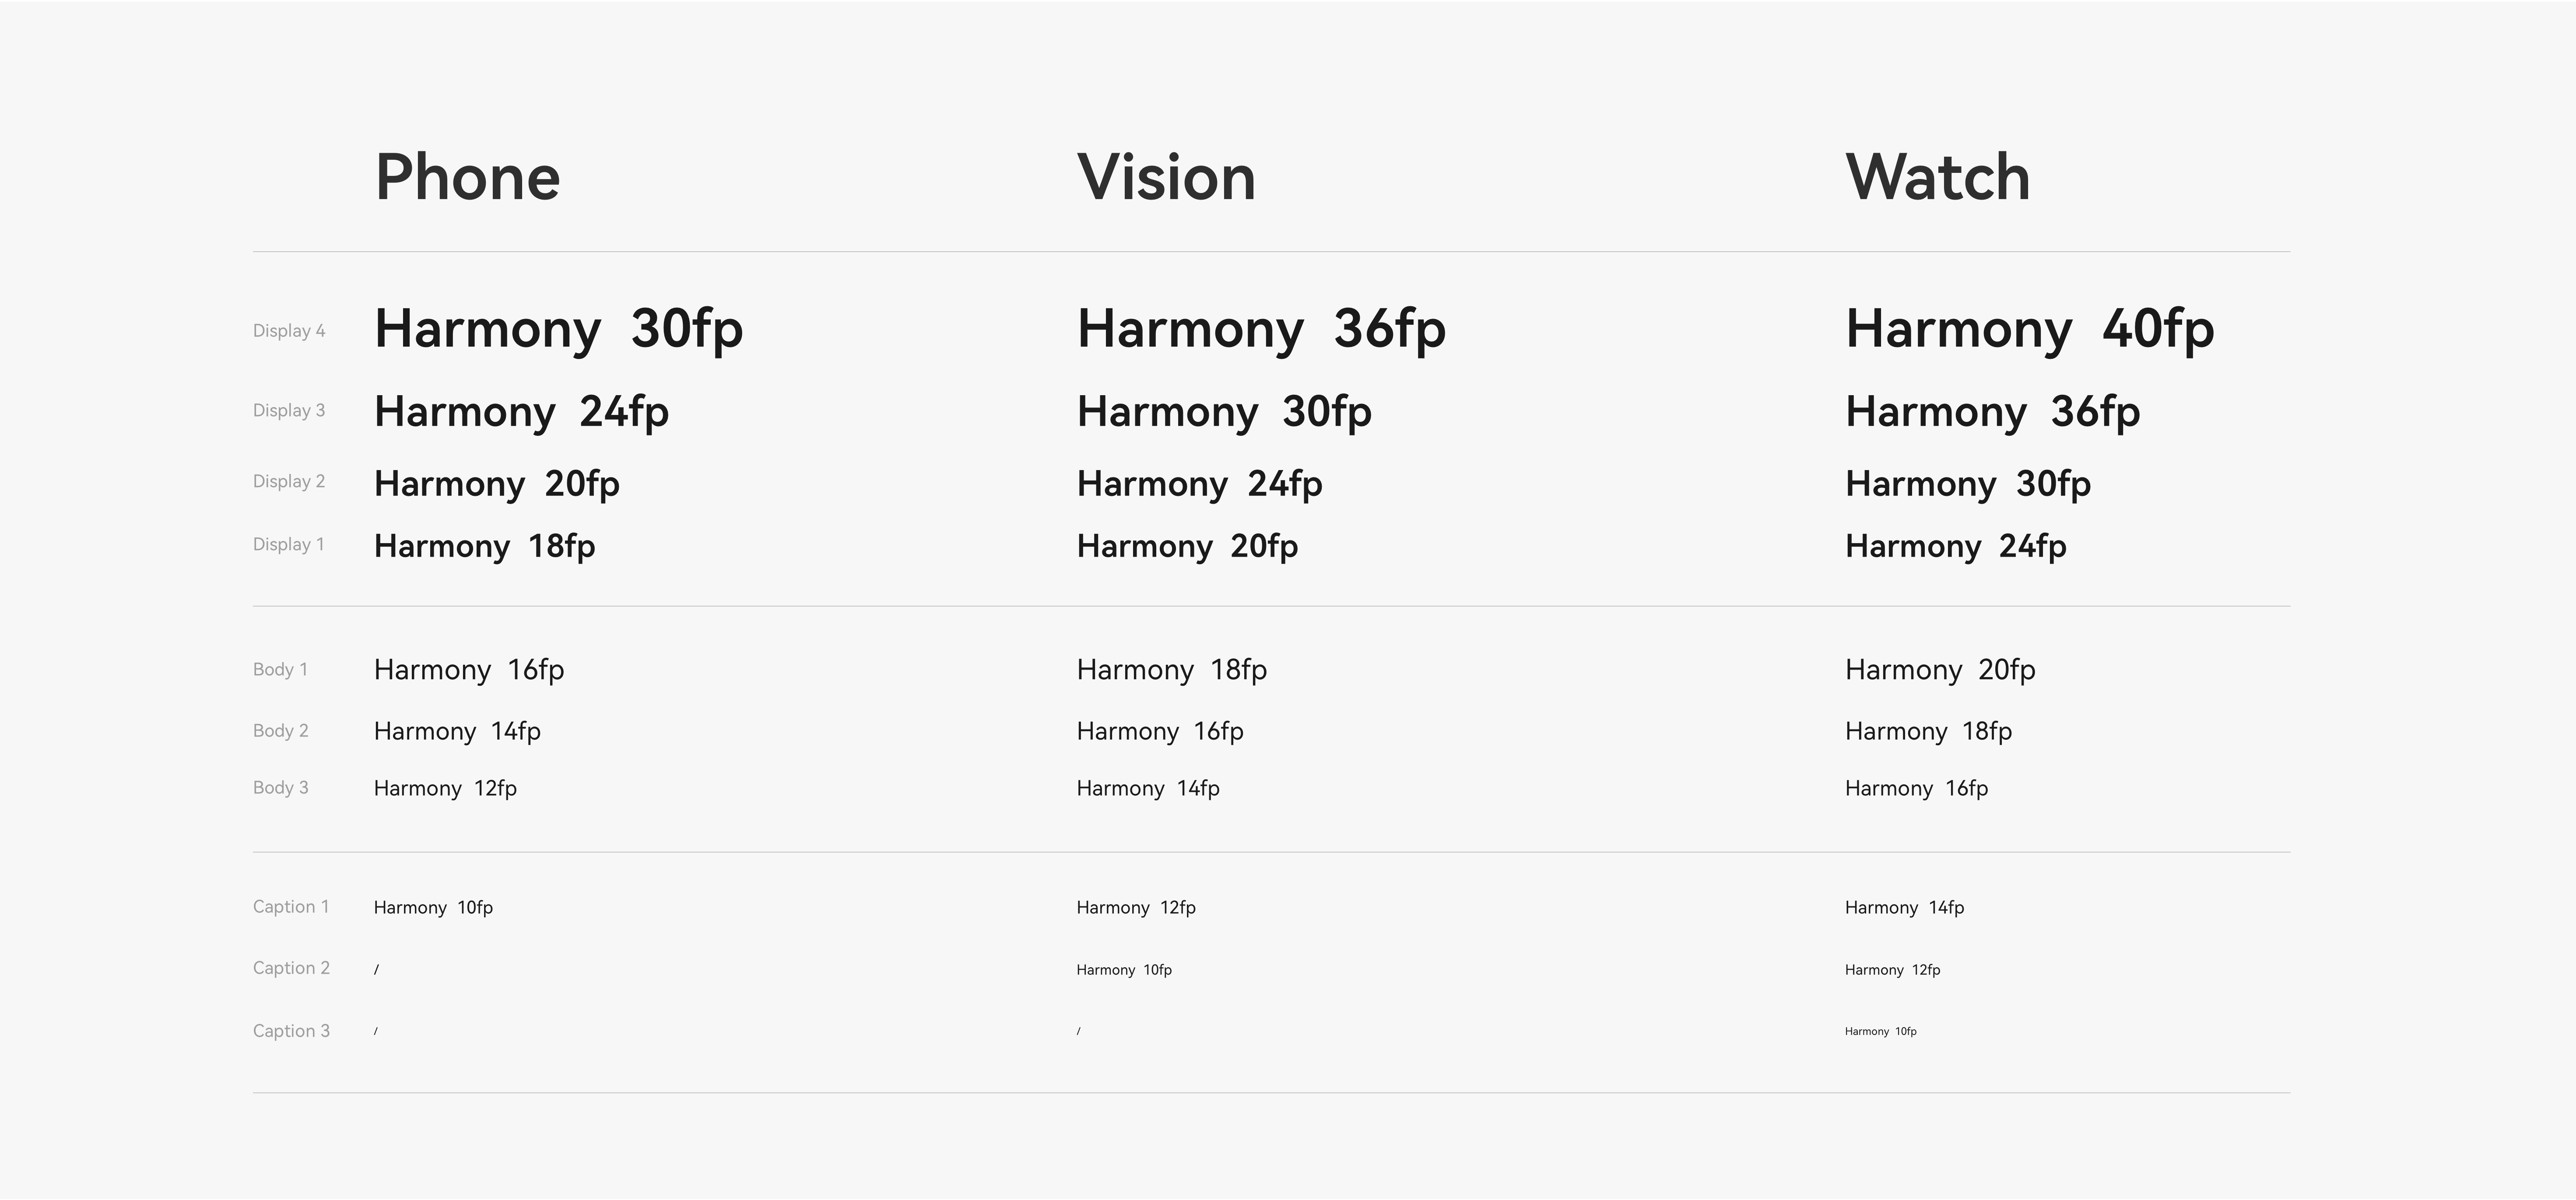The width and height of the screenshot is (2576, 1200).
Task: Select the Display 3 row label
Action: point(289,411)
